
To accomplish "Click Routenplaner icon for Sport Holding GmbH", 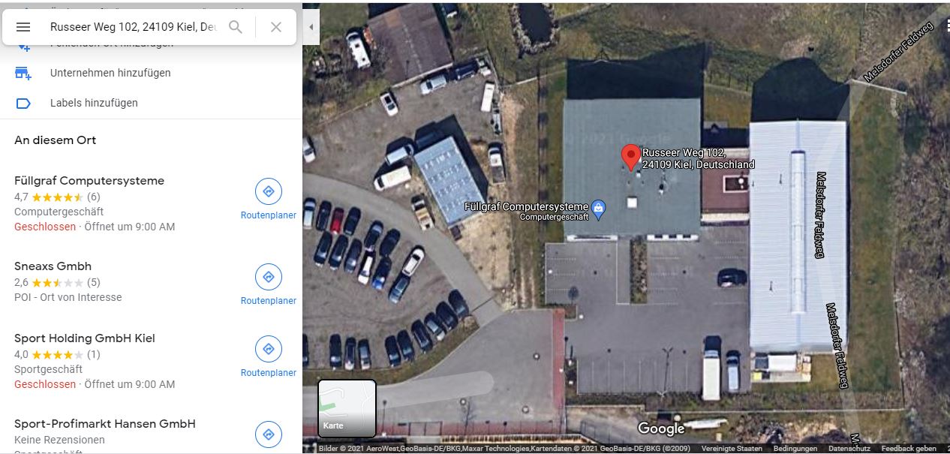I will (x=268, y=349).
